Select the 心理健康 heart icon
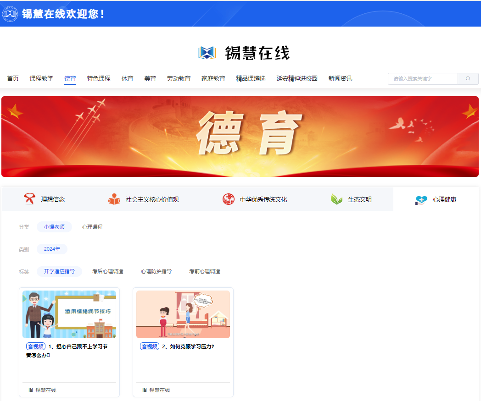 pos(421,200)
